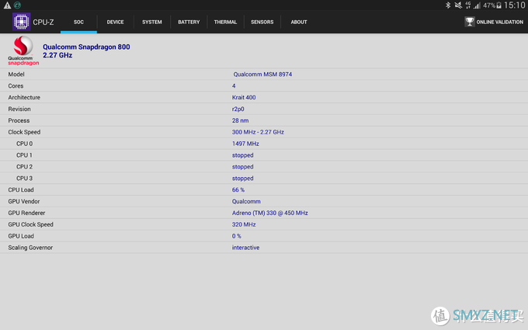Tap the stopped value for CPU 2
This screenshot has width=528, height=330.
242,167
